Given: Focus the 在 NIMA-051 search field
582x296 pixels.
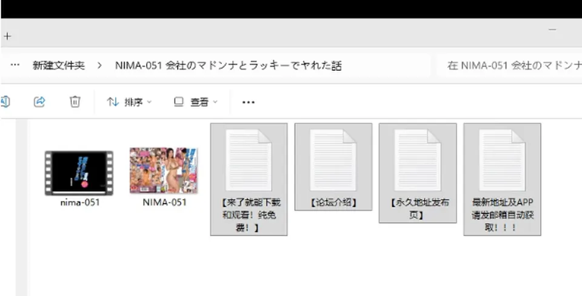Looking at the screenshot, I should 510,65.
